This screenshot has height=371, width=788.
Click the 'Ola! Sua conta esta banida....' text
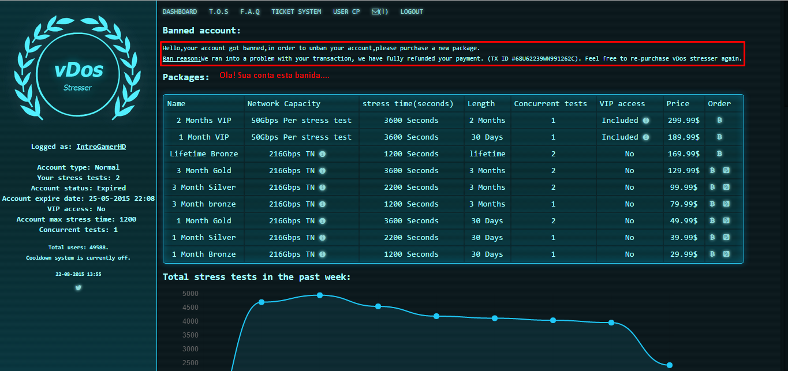[275, 76]
